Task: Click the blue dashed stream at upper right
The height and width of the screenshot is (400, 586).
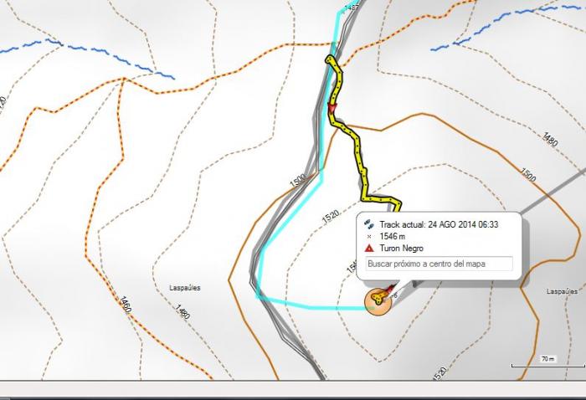Action: pos(507,26)
